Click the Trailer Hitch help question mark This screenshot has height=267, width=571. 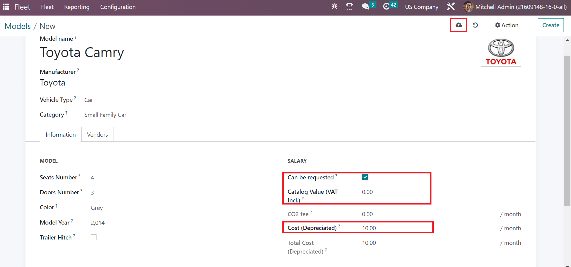coord(74,236)
